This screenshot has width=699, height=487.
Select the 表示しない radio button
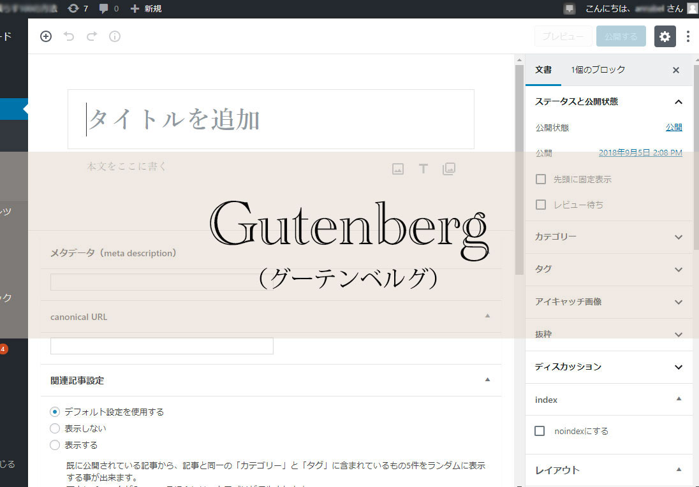point(55,428)
